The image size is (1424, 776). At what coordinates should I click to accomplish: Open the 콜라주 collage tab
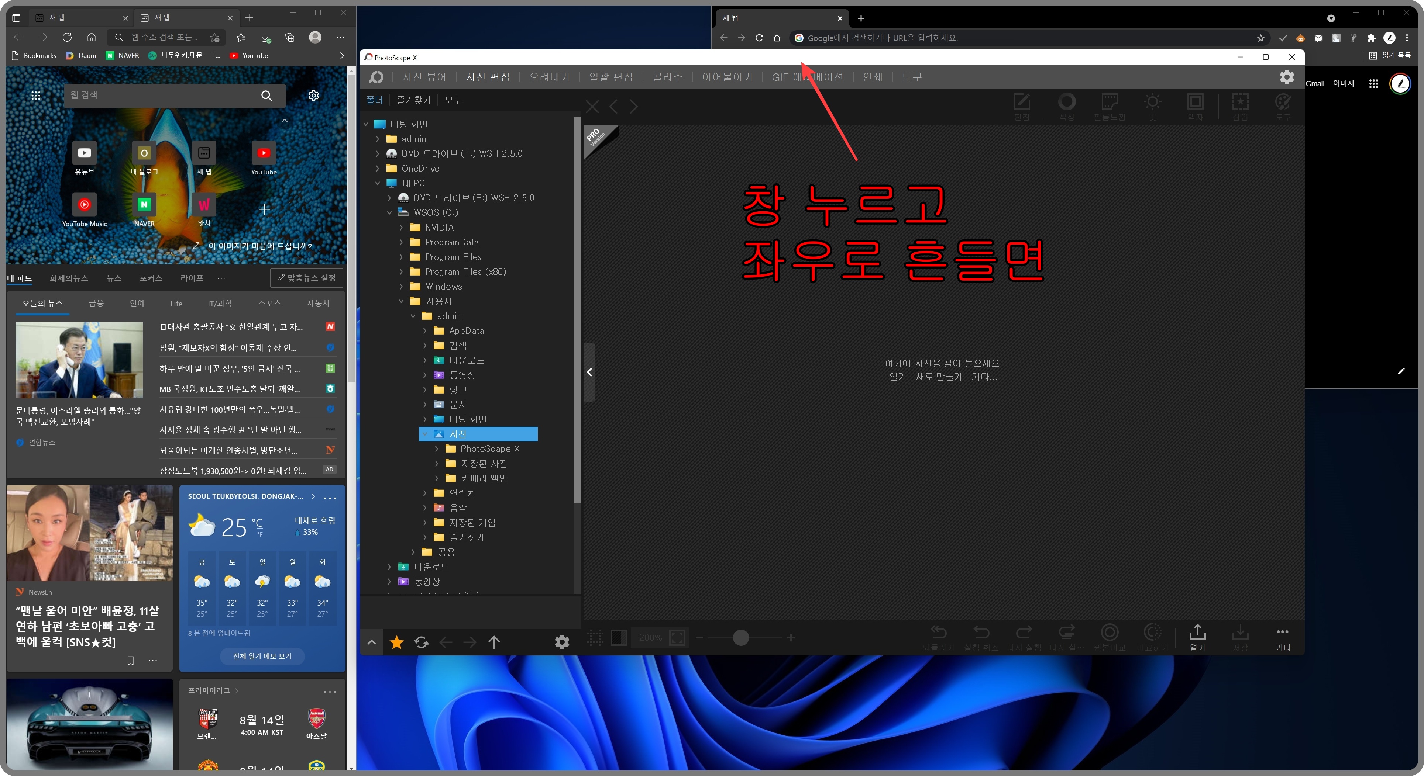(667, 77)
